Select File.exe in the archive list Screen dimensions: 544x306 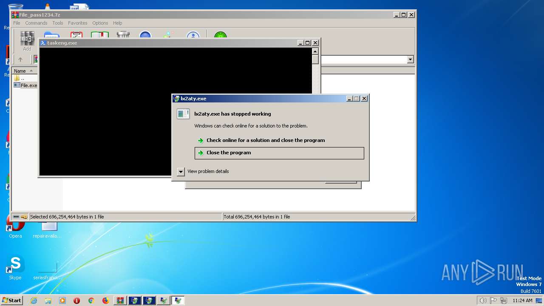(x=25, y=85)
